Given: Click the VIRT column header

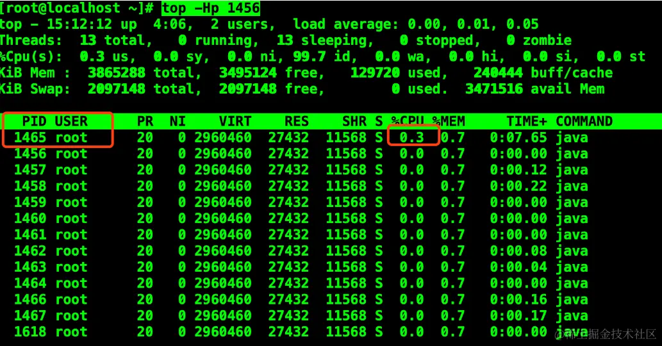Looking at the screenshot, I should pyautogui.click(x=235, y=122).
